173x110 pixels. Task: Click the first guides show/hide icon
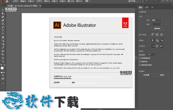coord(153,40)
